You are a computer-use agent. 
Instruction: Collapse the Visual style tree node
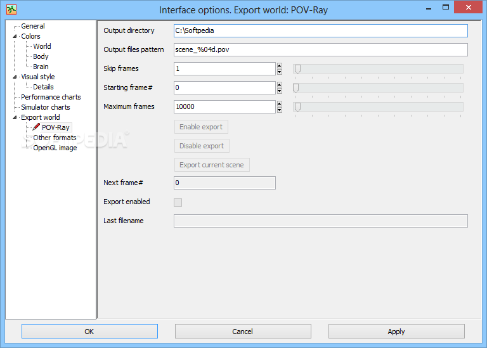(x=15, y=77)
